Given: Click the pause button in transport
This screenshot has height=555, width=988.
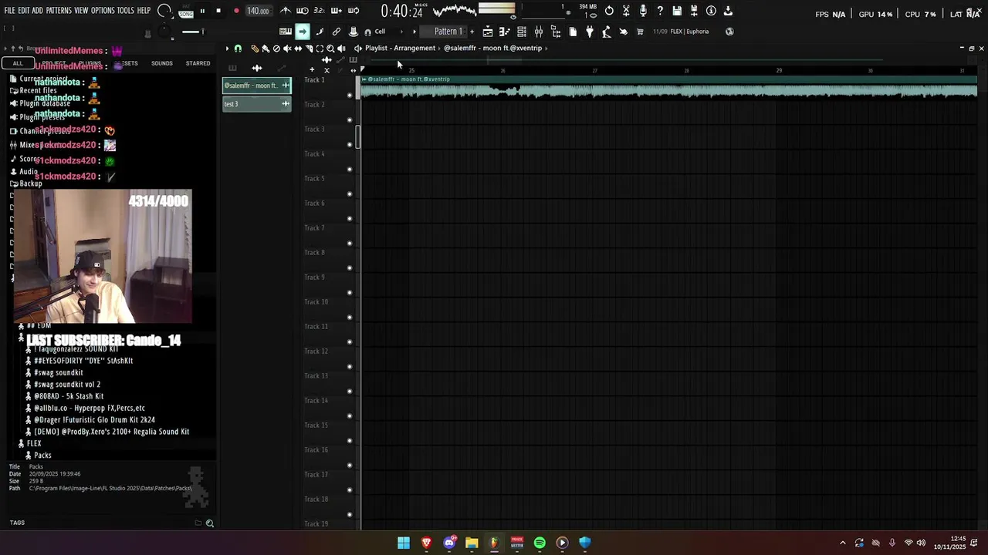Looking at the screenshot, I should [202, 11].
